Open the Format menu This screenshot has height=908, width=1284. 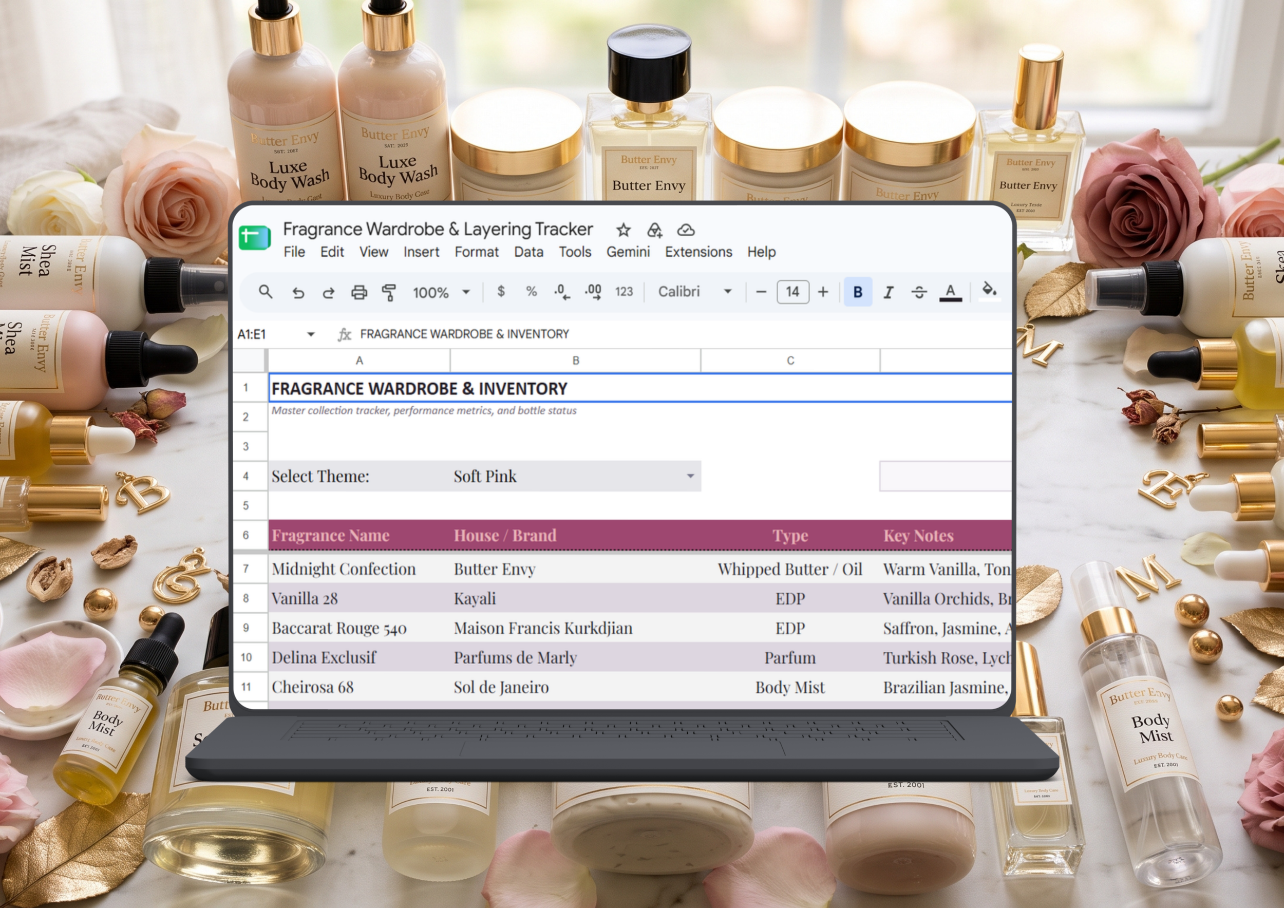(x=477, y=252)
